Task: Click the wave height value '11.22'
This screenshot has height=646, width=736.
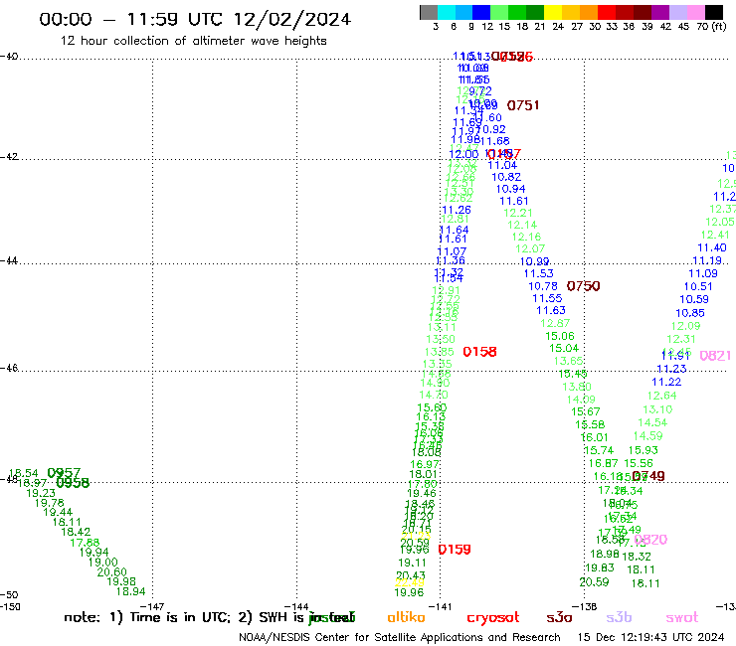Action: pyautogui.click(x=666, y=382)
